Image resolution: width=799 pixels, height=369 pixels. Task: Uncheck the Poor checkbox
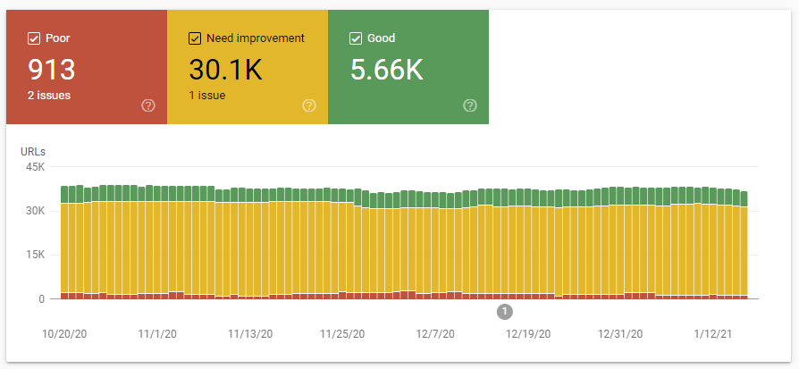coord(34,38)
